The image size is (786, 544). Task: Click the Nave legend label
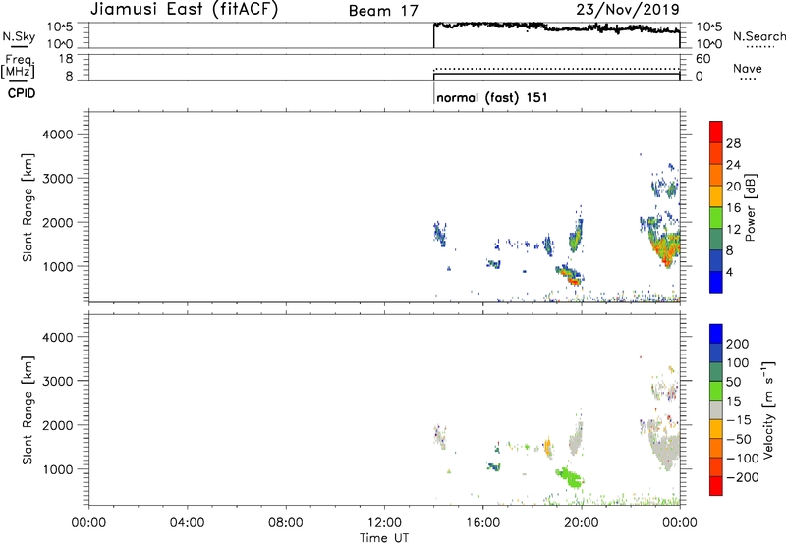747,68
